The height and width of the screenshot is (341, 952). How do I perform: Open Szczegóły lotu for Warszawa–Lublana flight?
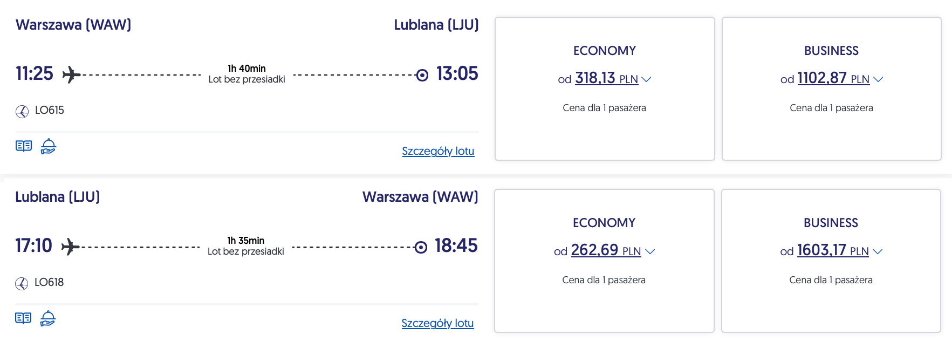click(438, 151)
